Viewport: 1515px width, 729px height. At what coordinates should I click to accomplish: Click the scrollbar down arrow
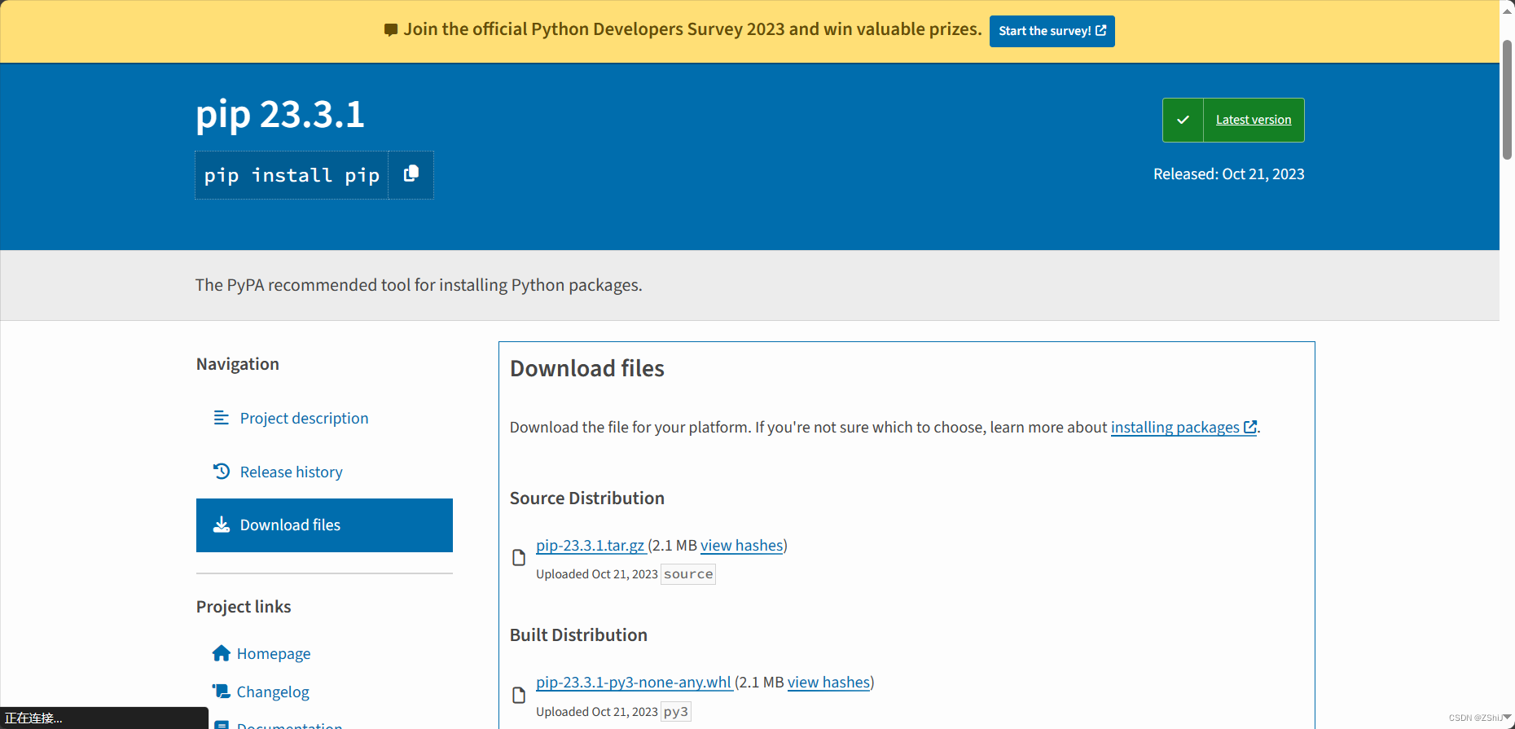pos(1508,717)
